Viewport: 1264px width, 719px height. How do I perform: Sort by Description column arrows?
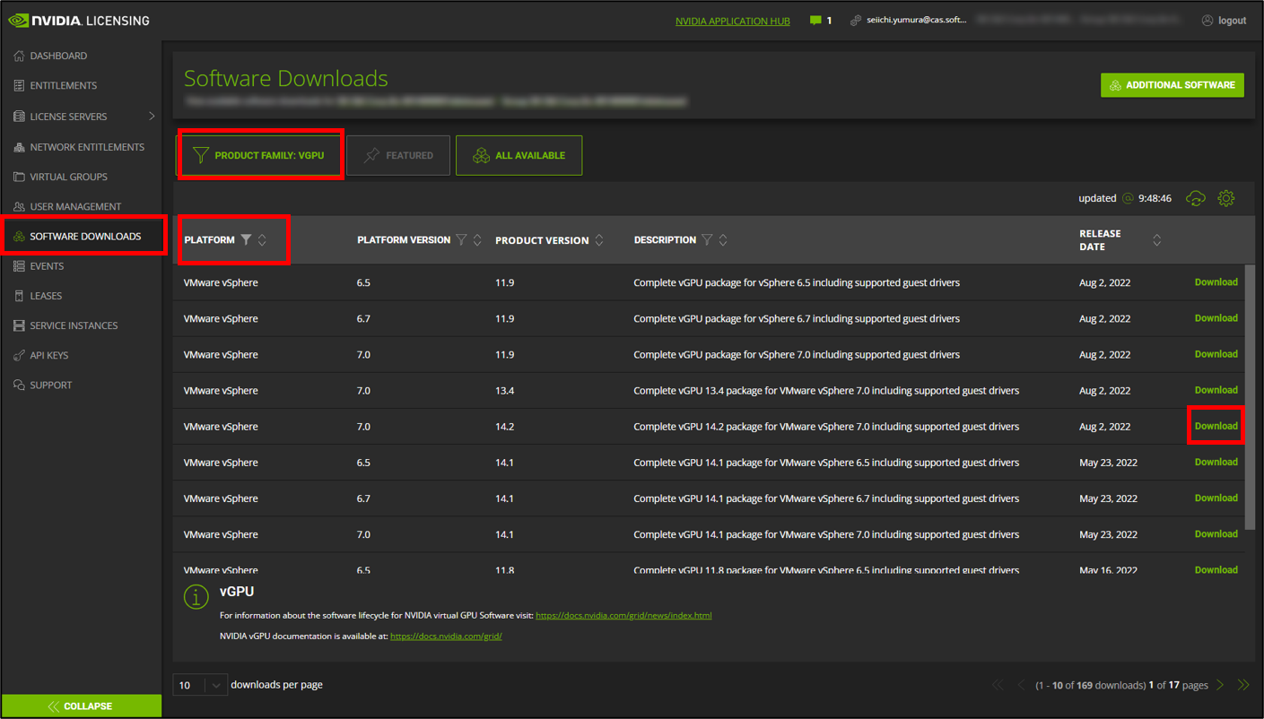723,240
